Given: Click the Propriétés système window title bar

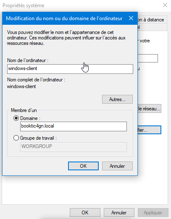Looking at the screenshot, I should 81,5.
